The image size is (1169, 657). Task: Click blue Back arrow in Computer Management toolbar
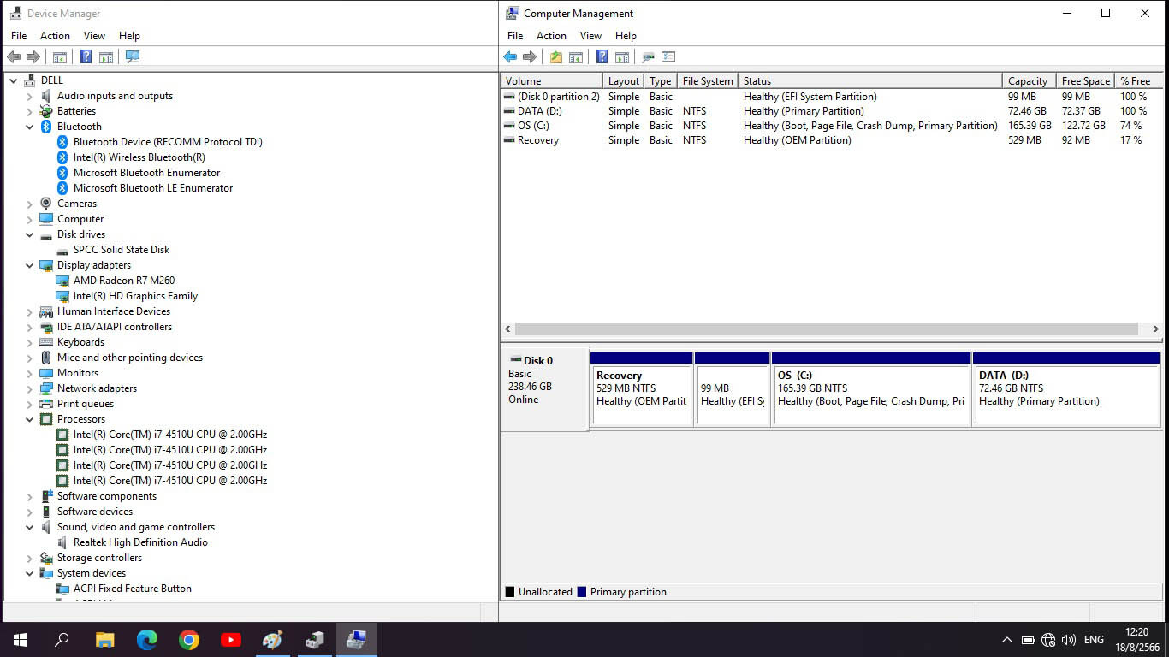coord(510,57)
